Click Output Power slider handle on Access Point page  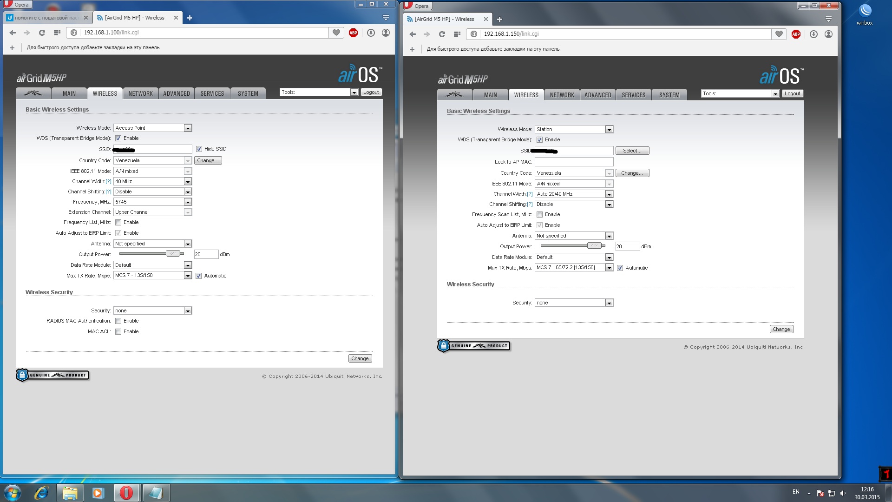coord(173,254)
